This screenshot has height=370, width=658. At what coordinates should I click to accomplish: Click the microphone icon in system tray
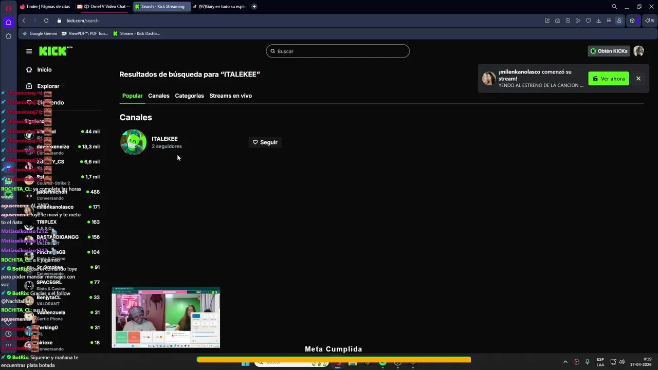587,362
